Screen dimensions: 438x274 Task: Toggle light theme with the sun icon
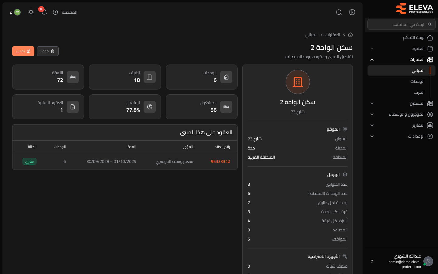tap(31, 12)
